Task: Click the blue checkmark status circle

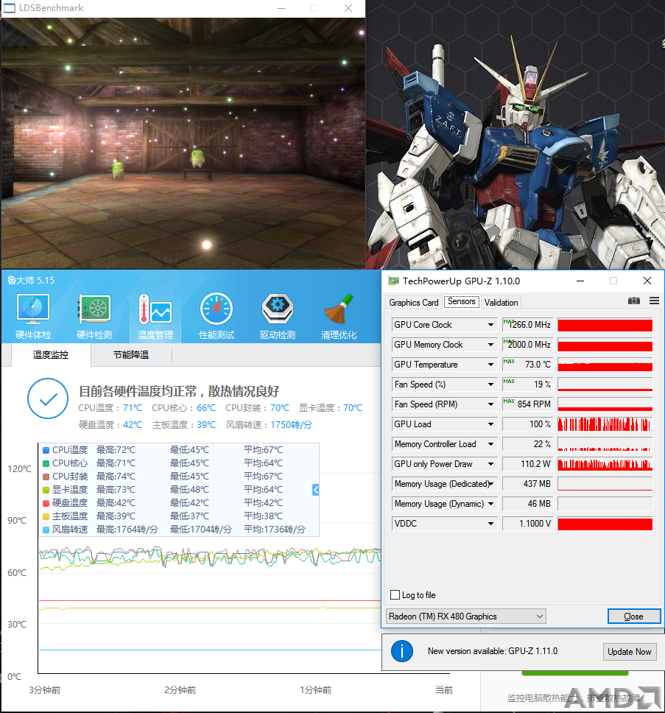Action: tap(48, 398)
